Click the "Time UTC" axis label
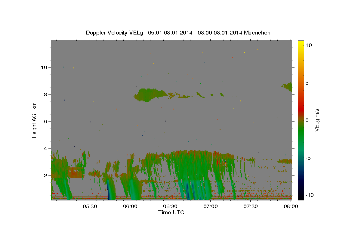Screen dimensions: 361x240 (x=171, y=212)
